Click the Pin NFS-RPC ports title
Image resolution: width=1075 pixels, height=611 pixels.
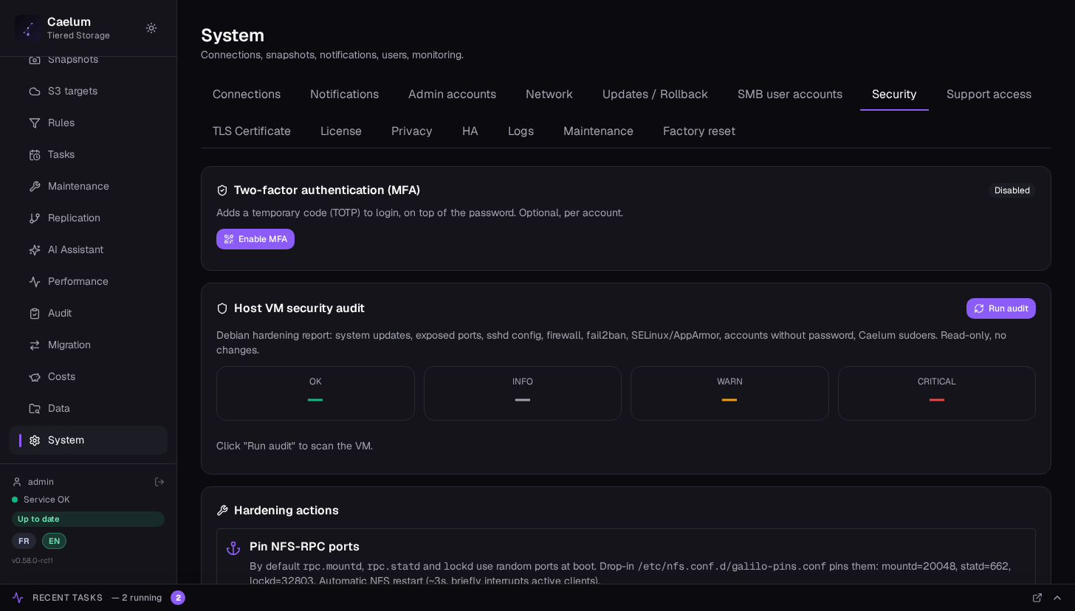point(304,547)
